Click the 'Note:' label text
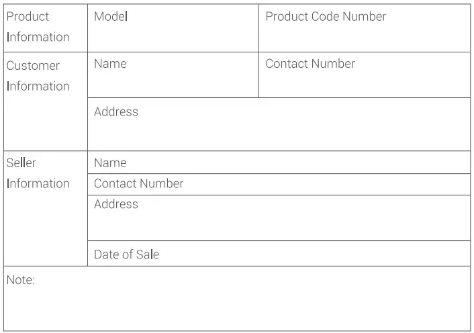 coord(20,280)
